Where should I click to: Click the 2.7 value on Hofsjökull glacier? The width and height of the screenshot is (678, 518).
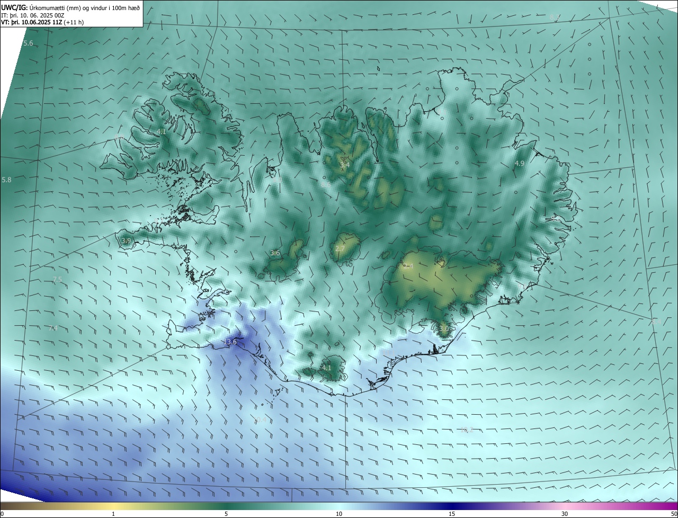(x=340, y=248)
